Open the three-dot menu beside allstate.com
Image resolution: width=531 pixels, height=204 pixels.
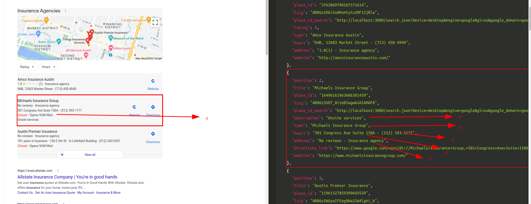tap(58, 171)
